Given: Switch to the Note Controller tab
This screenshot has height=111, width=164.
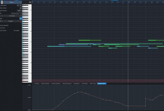Looking at the screenshot, I should coord(45,83).
